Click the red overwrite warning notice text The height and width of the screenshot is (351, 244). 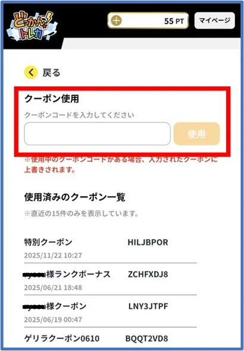[x=121, y=164]
